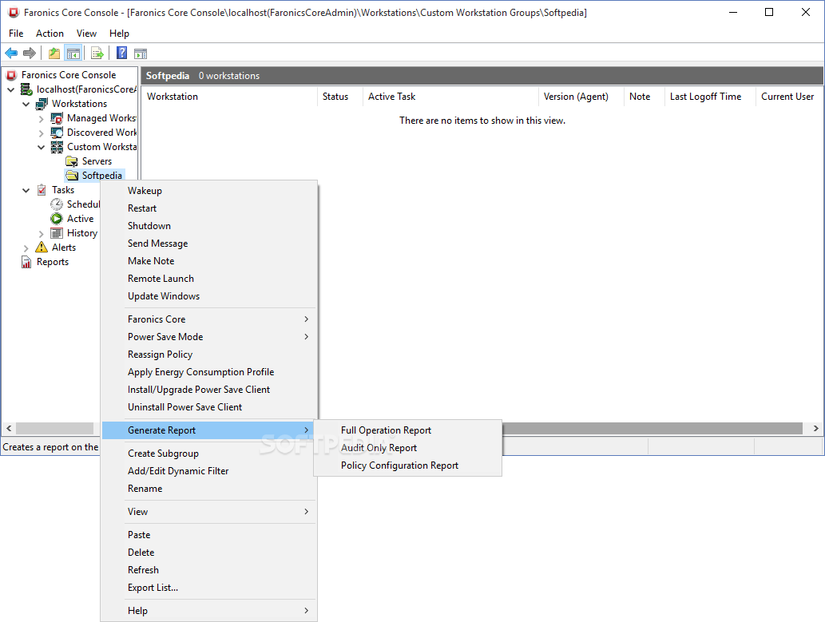The width and height of the screenshot is (825, 622).
Task: Click the Export List toolbar icon
Action: point(97,53)
